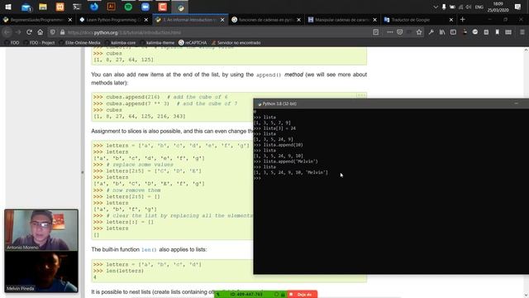Change ENG input language
The height and width of the screenshot is (298, 529).
click(x=479, y=7)
